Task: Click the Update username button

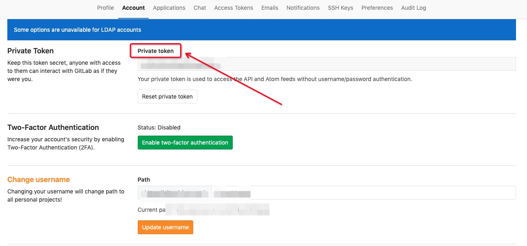Action: 165,227
